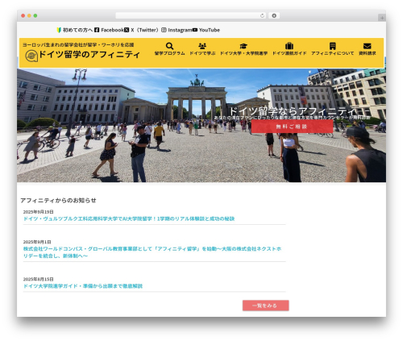The height and width of the screenshot is (341, 403).
Task: Click the yellow minimize window button
Action: tap(29, 15)
